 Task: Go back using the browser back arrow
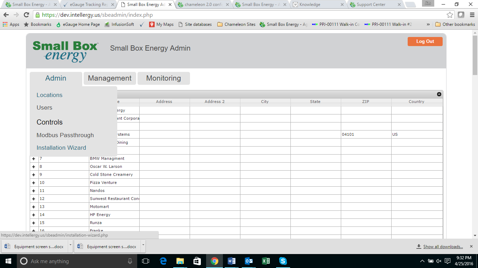click(6, 15)
